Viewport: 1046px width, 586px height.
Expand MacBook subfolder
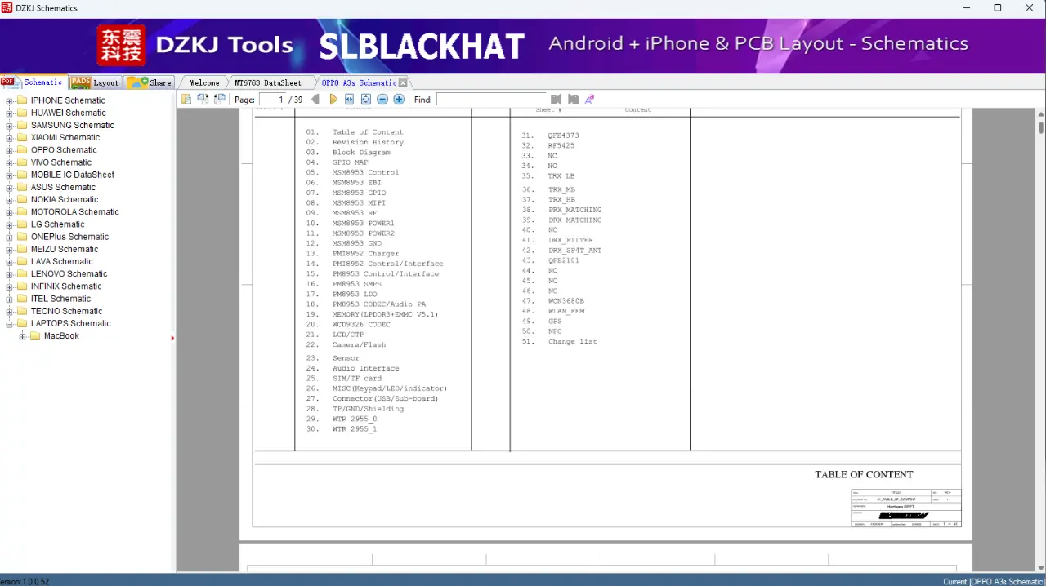(23, 336)
